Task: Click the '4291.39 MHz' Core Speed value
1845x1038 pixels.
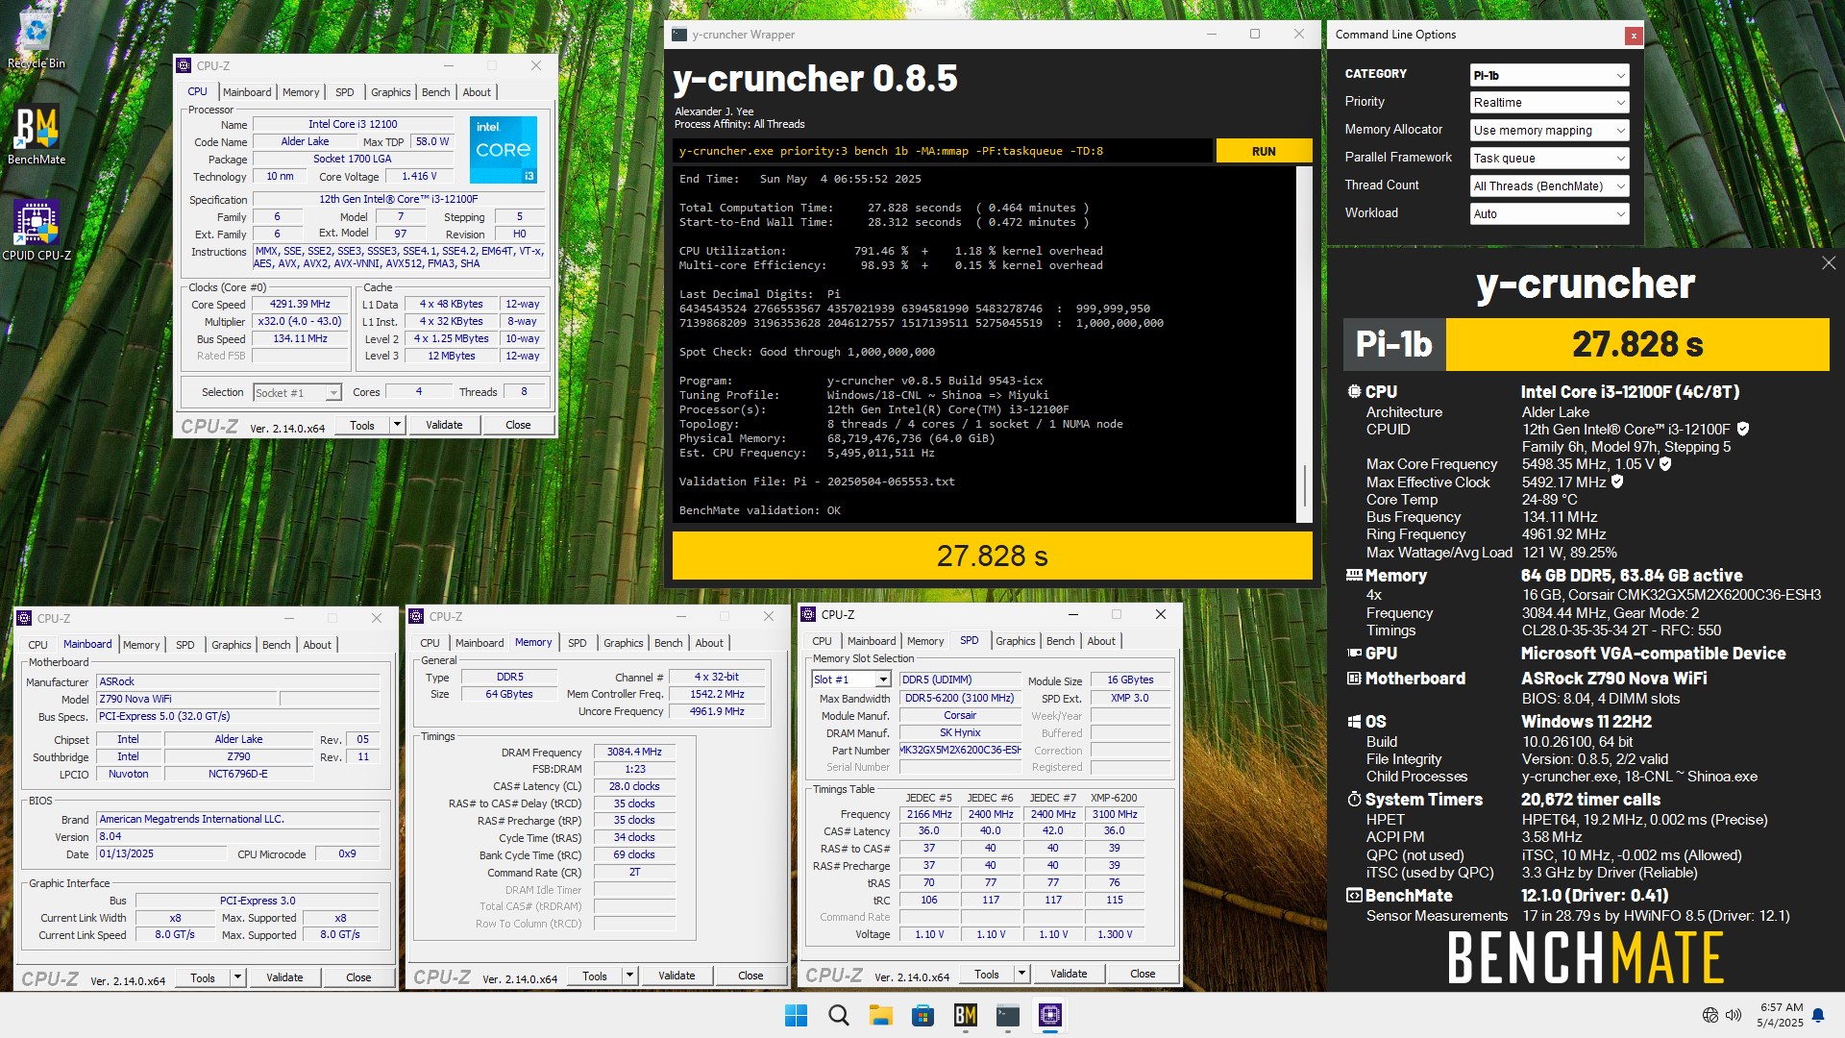Action: click(300, 304)
